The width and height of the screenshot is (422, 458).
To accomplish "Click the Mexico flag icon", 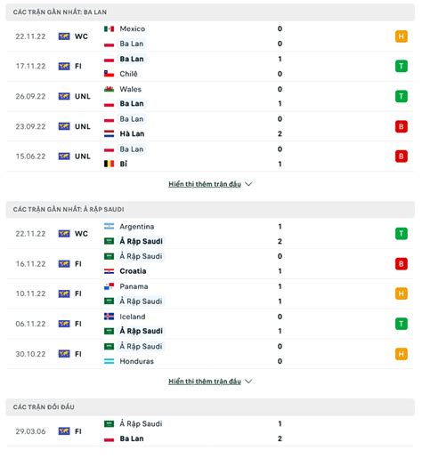I will (109, 28).
